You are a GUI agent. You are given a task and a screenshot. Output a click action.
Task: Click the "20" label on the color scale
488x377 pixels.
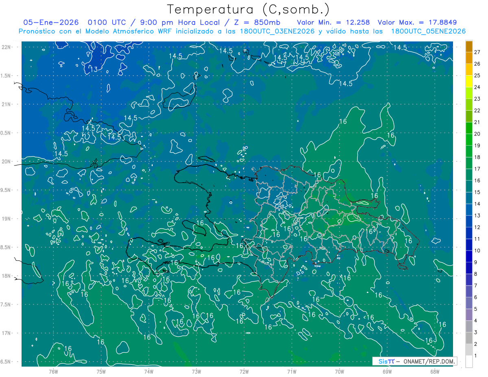pyautogui.click(x=477, y=134)
